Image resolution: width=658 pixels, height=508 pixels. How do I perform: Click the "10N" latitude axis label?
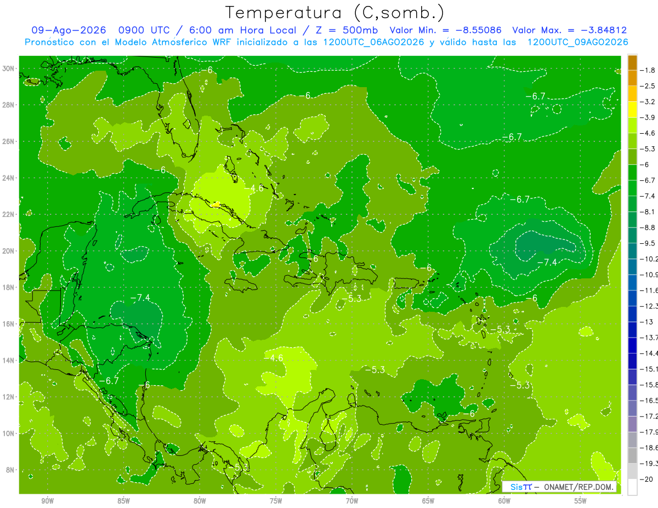point(9,433)
